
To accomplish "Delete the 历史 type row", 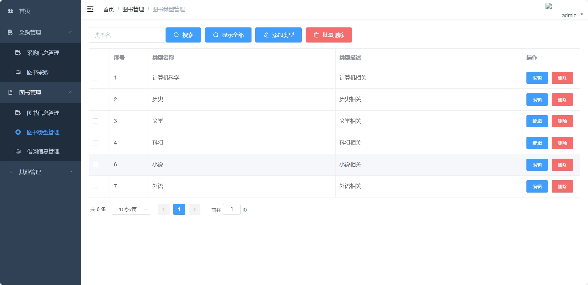I will pos(562,100).
